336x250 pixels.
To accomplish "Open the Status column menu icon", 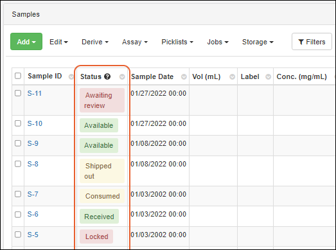I will point(122,76).
